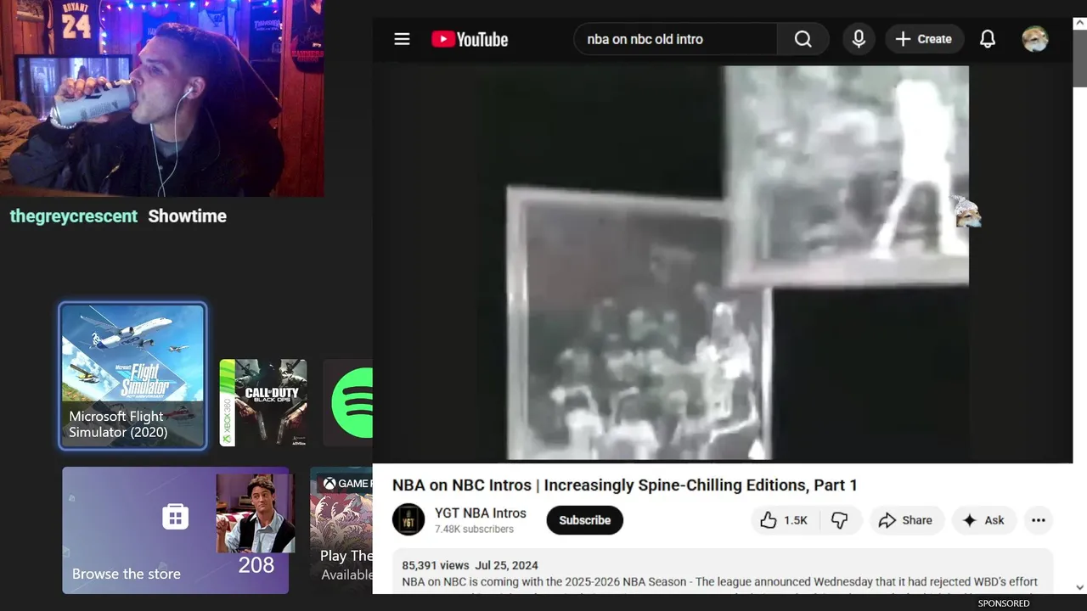The height and width of the screenshot is (611, 1087).
Task: Click the thegreycrescent username text
Action: [73, 216]
